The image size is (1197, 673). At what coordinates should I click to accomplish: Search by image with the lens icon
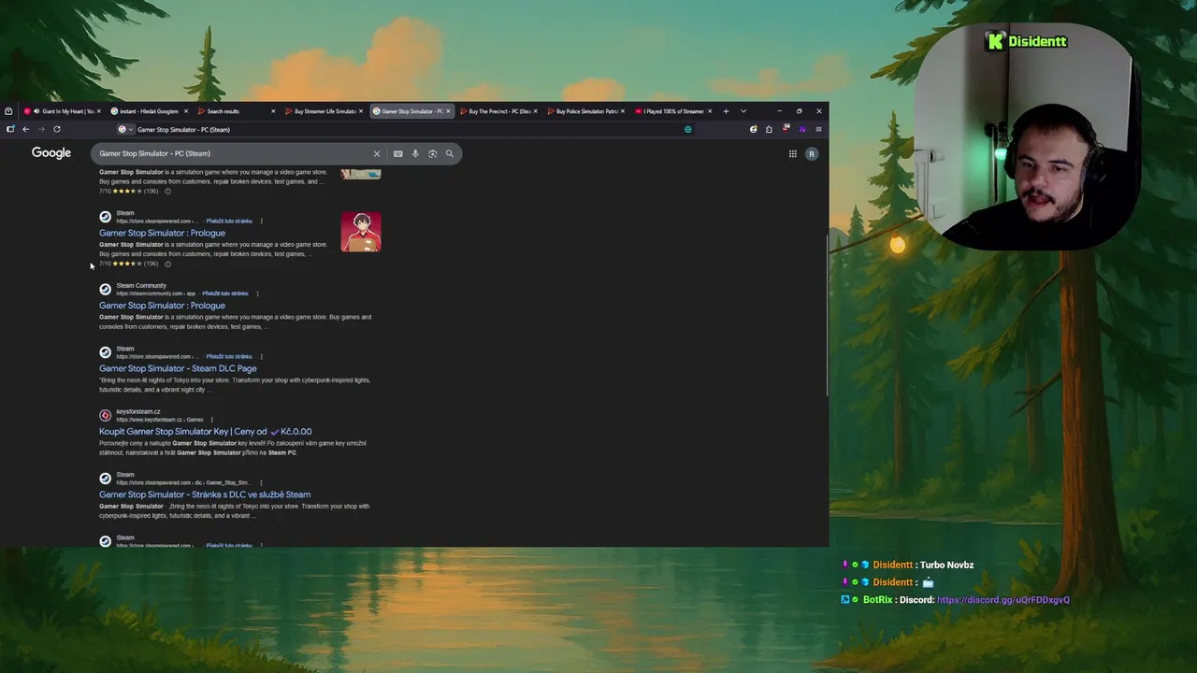click(432, 153)
